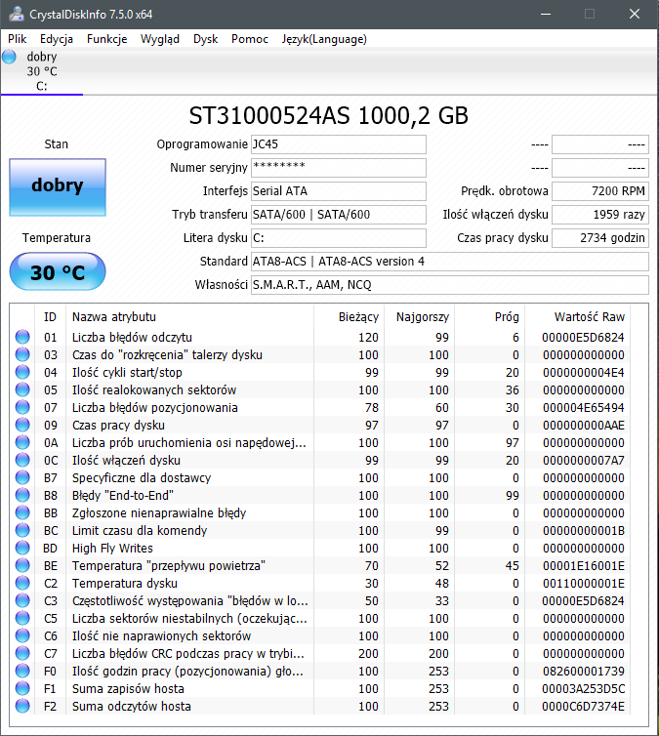Open the Edycja menu
The height and width of the screenshot is (736, 659).
coord(57,39)
